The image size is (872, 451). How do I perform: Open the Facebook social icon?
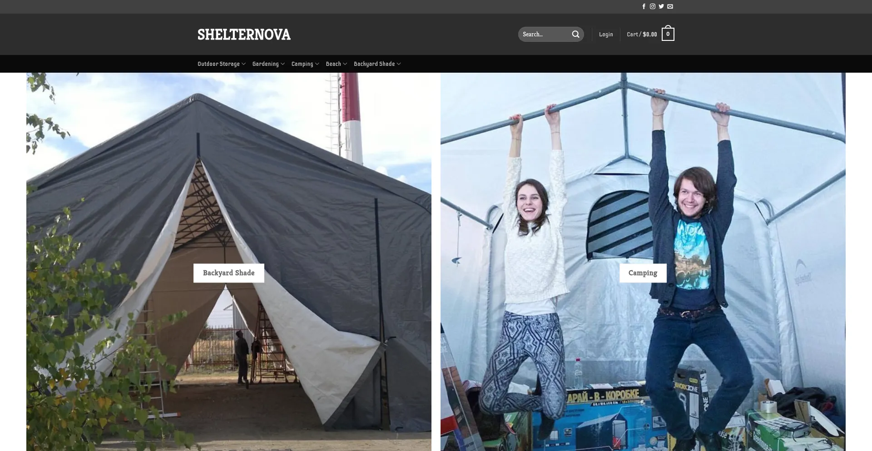[644, 6]
